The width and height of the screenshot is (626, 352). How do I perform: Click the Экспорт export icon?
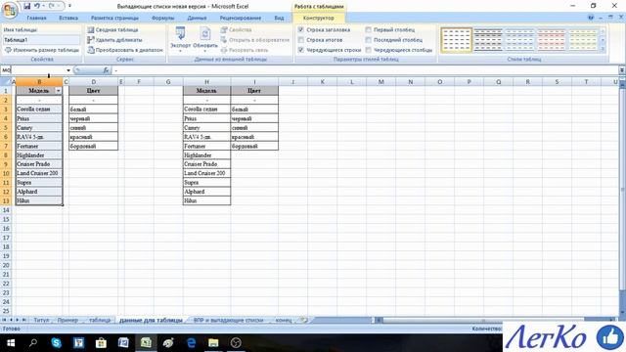[x=180, y=33]
